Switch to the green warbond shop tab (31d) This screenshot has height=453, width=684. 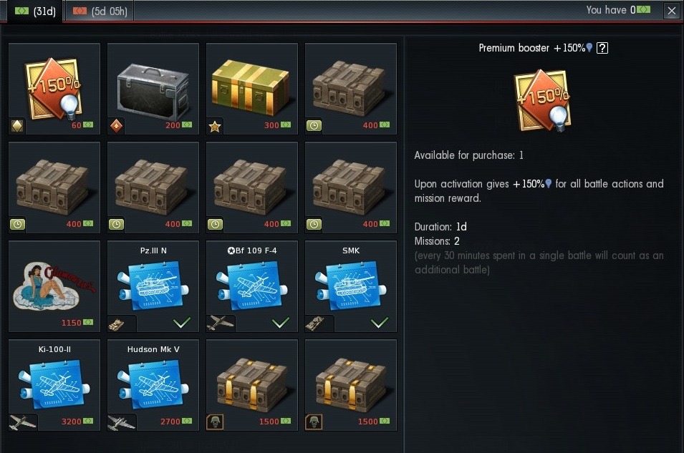pos(35,11)
